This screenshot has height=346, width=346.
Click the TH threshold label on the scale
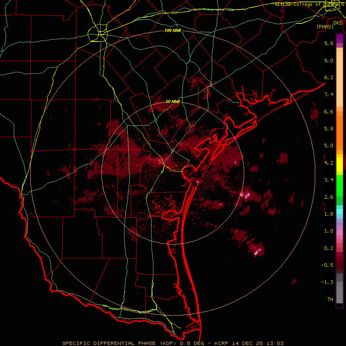pyautogui.click(x=330, y=299)
